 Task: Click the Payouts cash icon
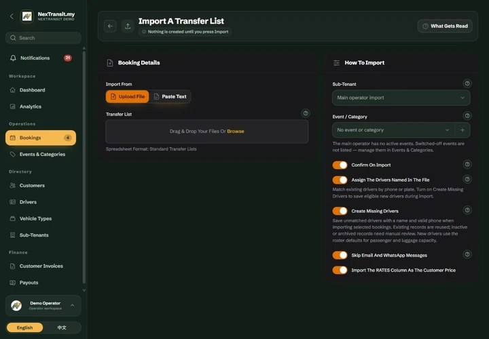pos(13,283)
